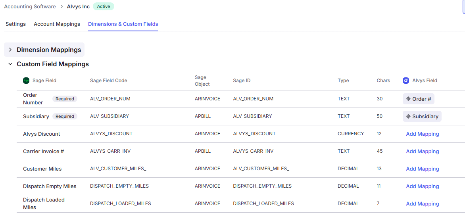Click the Sage logo icon in header
Screen dimensions: 465x219
point(26,81)
